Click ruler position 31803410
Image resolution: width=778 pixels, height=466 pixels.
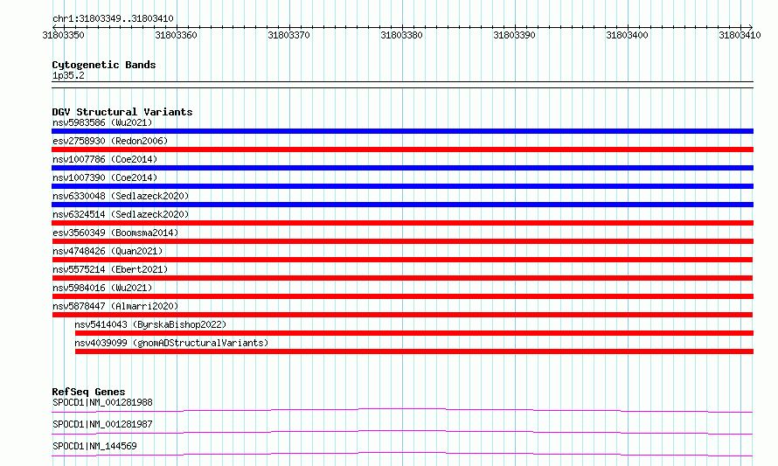(740, 35)
